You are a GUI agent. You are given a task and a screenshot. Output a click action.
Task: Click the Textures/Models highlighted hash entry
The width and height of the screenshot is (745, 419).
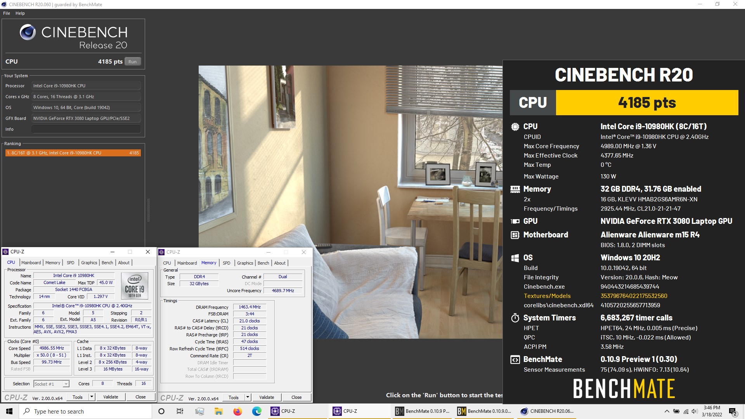pos(634,296)
